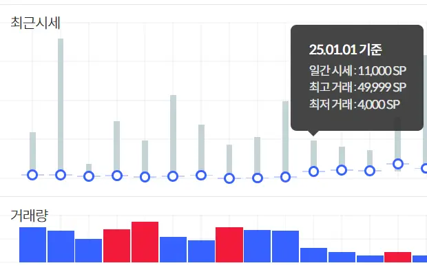
Task: Click the 거래량 chart heading
Action: pyautogui.click(x=30, y=215)
